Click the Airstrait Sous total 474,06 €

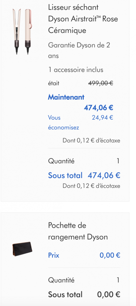tap(84, 175)
